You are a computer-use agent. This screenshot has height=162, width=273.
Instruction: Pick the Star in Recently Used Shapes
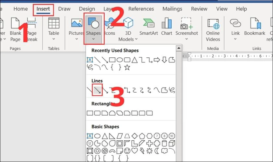(x=127, y=67)
